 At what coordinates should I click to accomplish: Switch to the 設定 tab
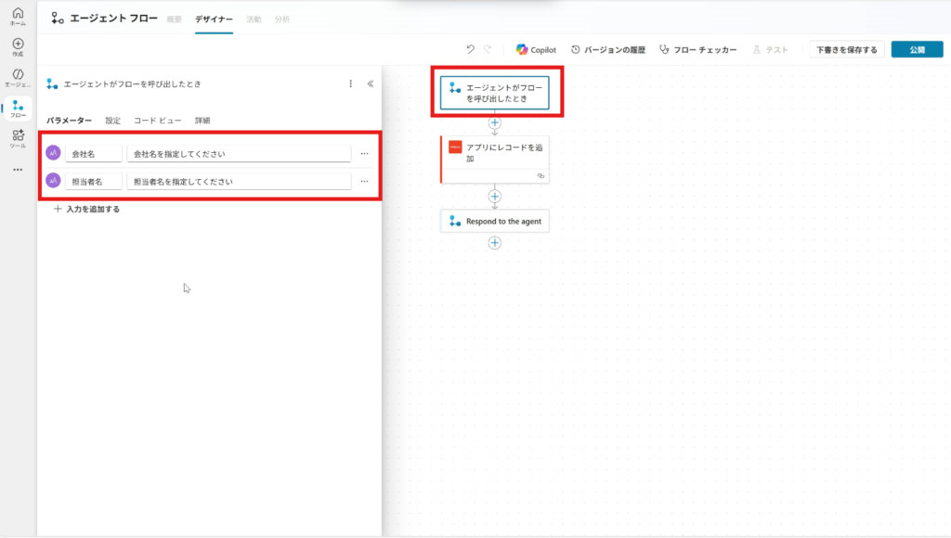pyautogui.click(x=112, y=121)
